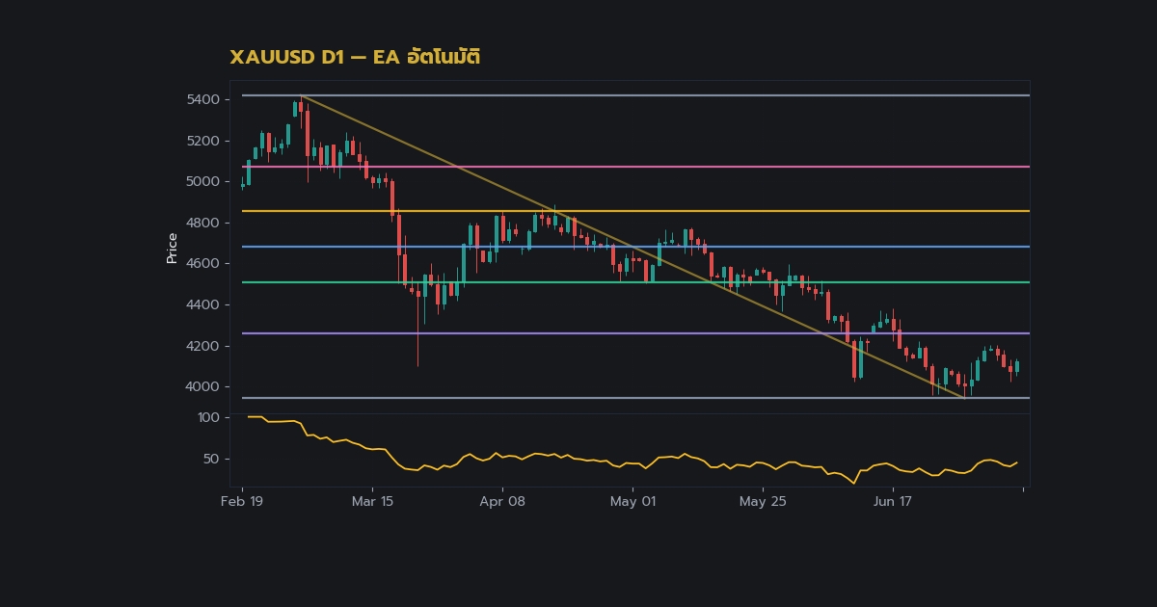Click the long-wick candle near 4100 in March
This screenshot has width=1157, height=607.
[x=417, y=328]
